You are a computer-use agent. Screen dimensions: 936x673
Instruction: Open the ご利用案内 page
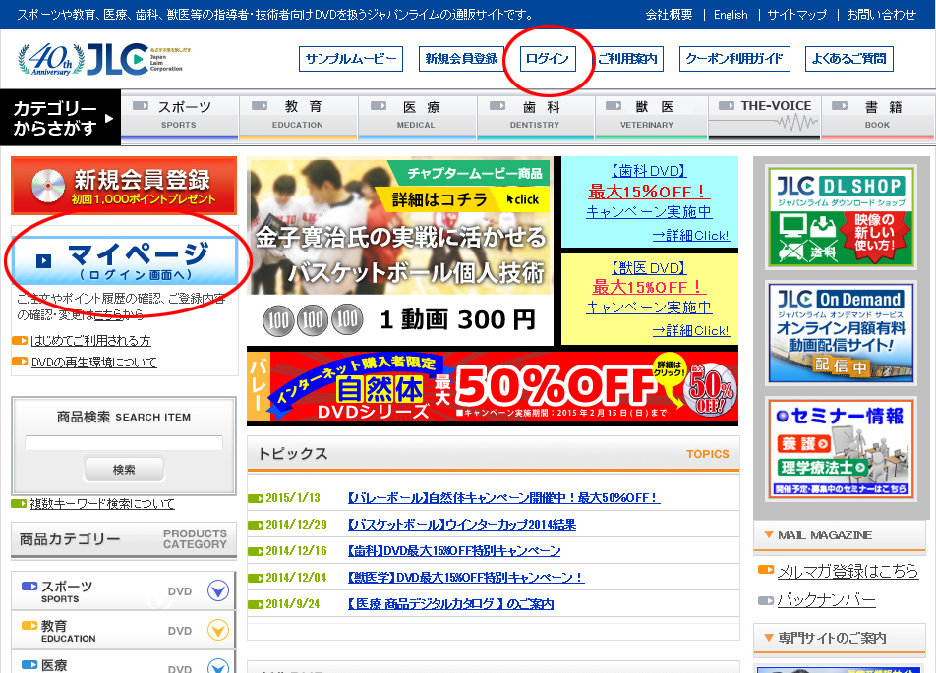click(x=627, y=59)
